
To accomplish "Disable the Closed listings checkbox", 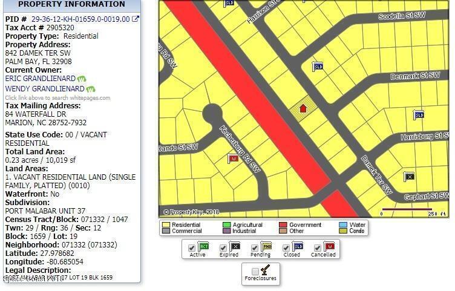I will point(286,248).
